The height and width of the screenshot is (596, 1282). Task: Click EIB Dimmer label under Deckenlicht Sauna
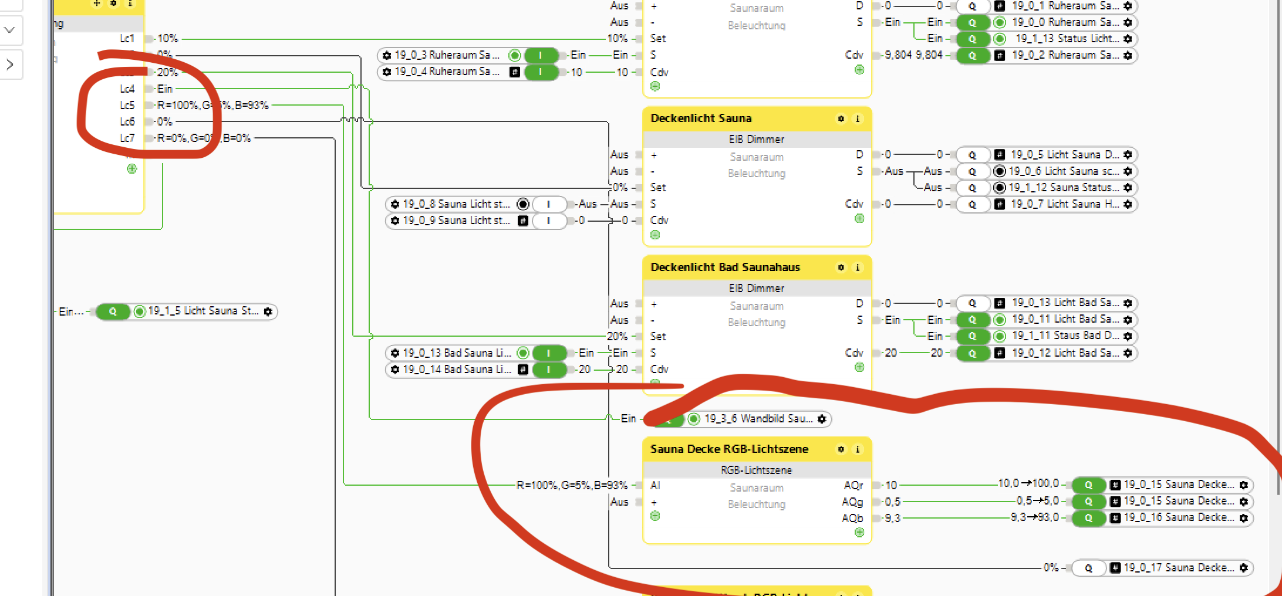pos(757,140)
